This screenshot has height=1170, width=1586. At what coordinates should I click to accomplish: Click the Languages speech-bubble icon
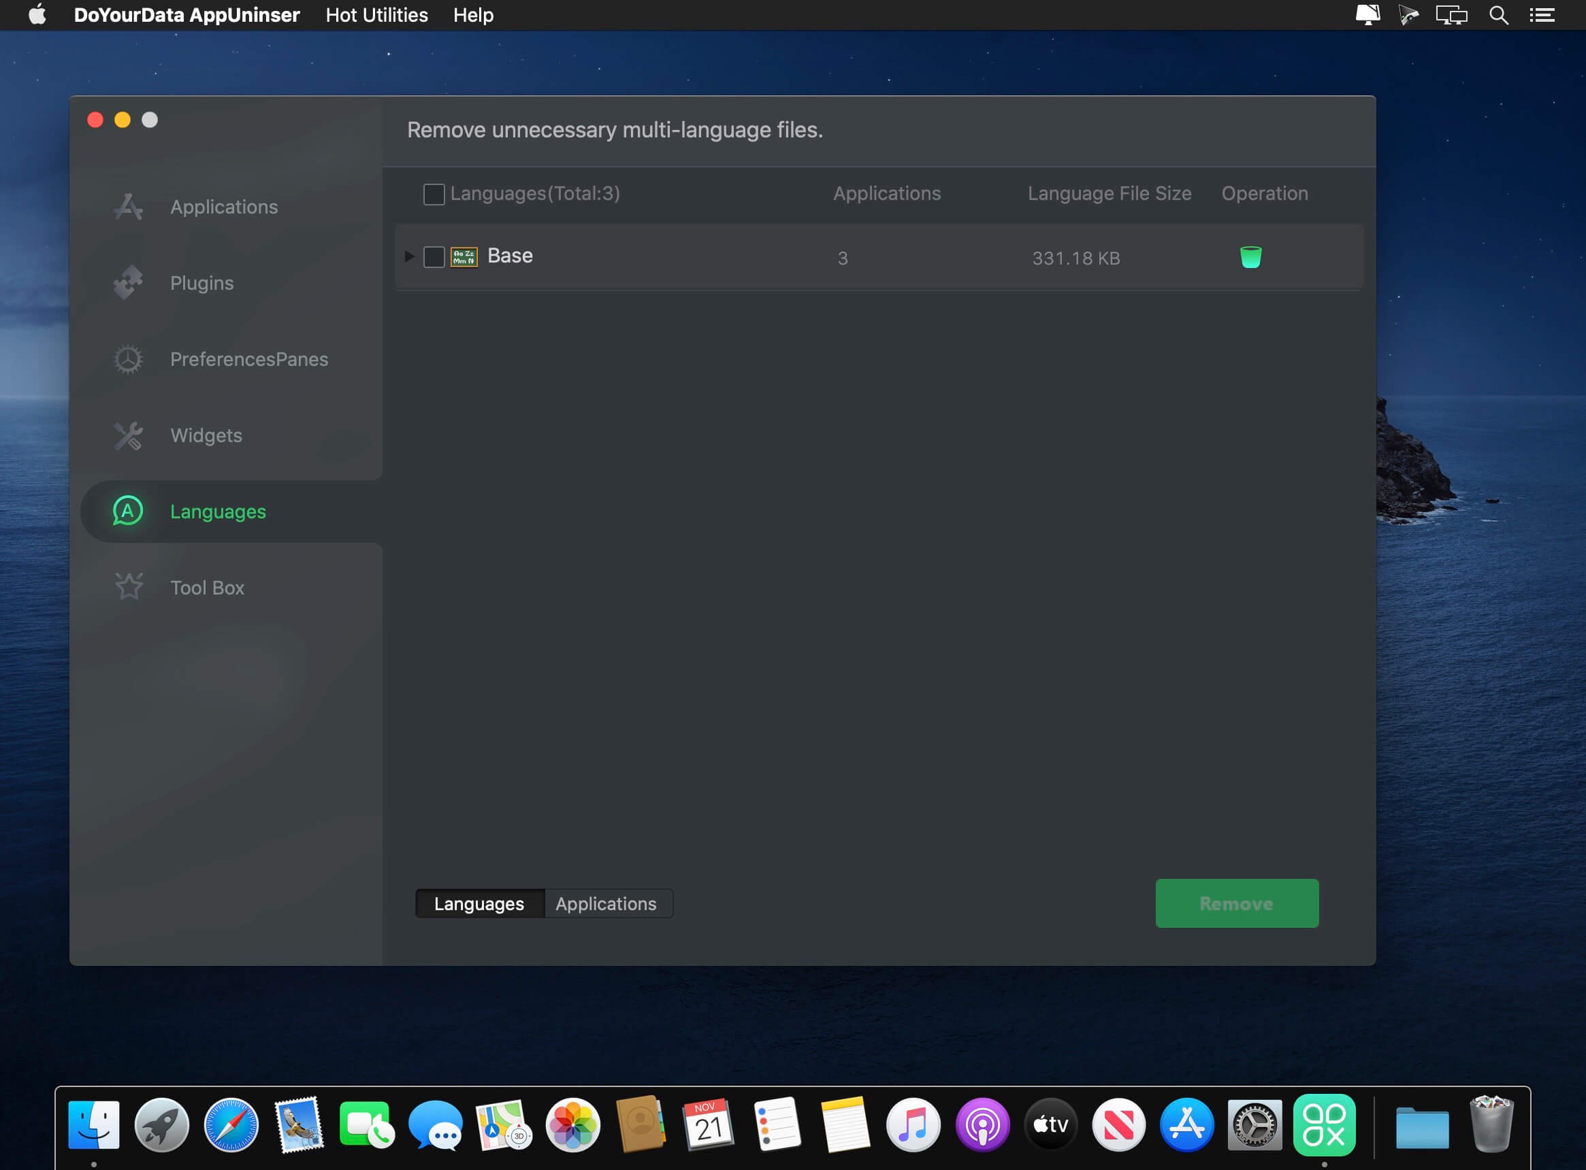pyautogui.click(x=128, y=512)
